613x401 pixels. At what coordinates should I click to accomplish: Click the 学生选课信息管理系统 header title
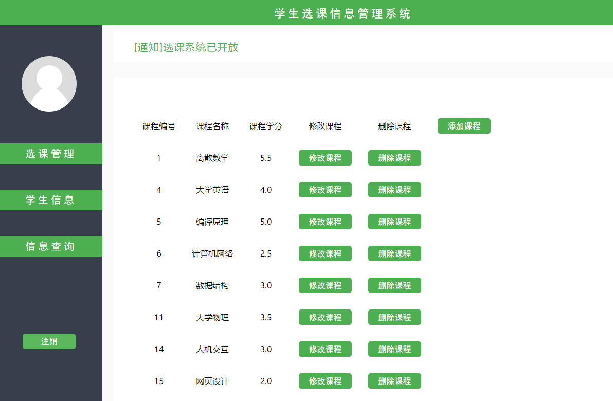pos(342,13)
